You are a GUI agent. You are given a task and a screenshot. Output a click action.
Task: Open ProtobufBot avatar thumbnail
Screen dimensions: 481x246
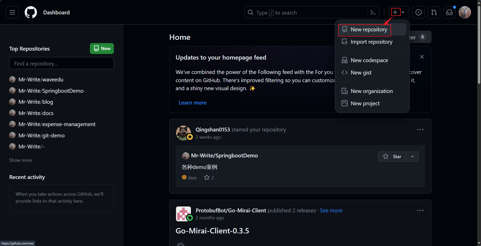183,214
